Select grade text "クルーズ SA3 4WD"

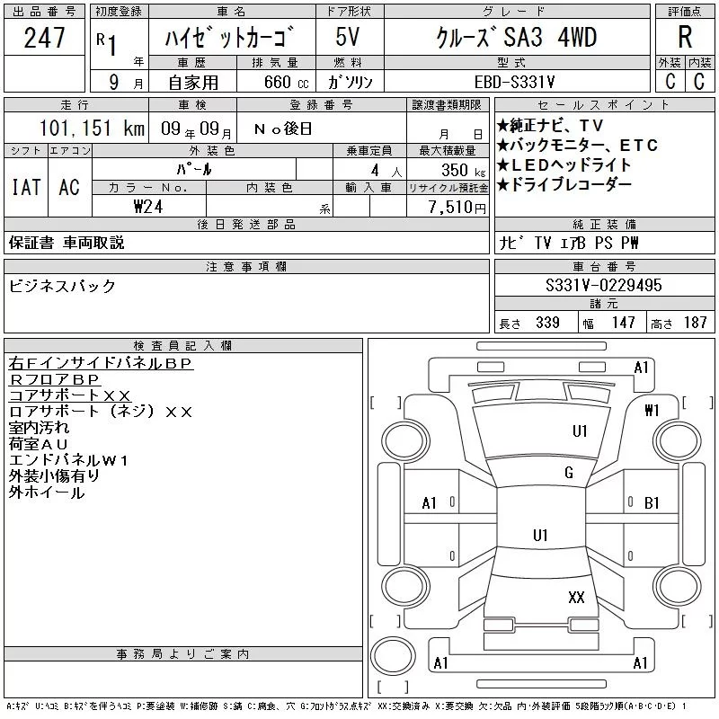tap(516, 37)
